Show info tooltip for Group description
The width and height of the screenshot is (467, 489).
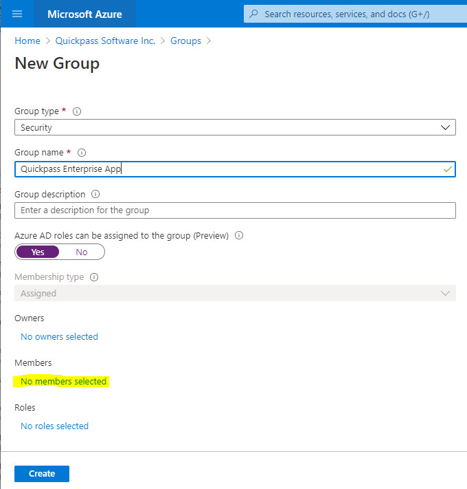coord(95,194)
